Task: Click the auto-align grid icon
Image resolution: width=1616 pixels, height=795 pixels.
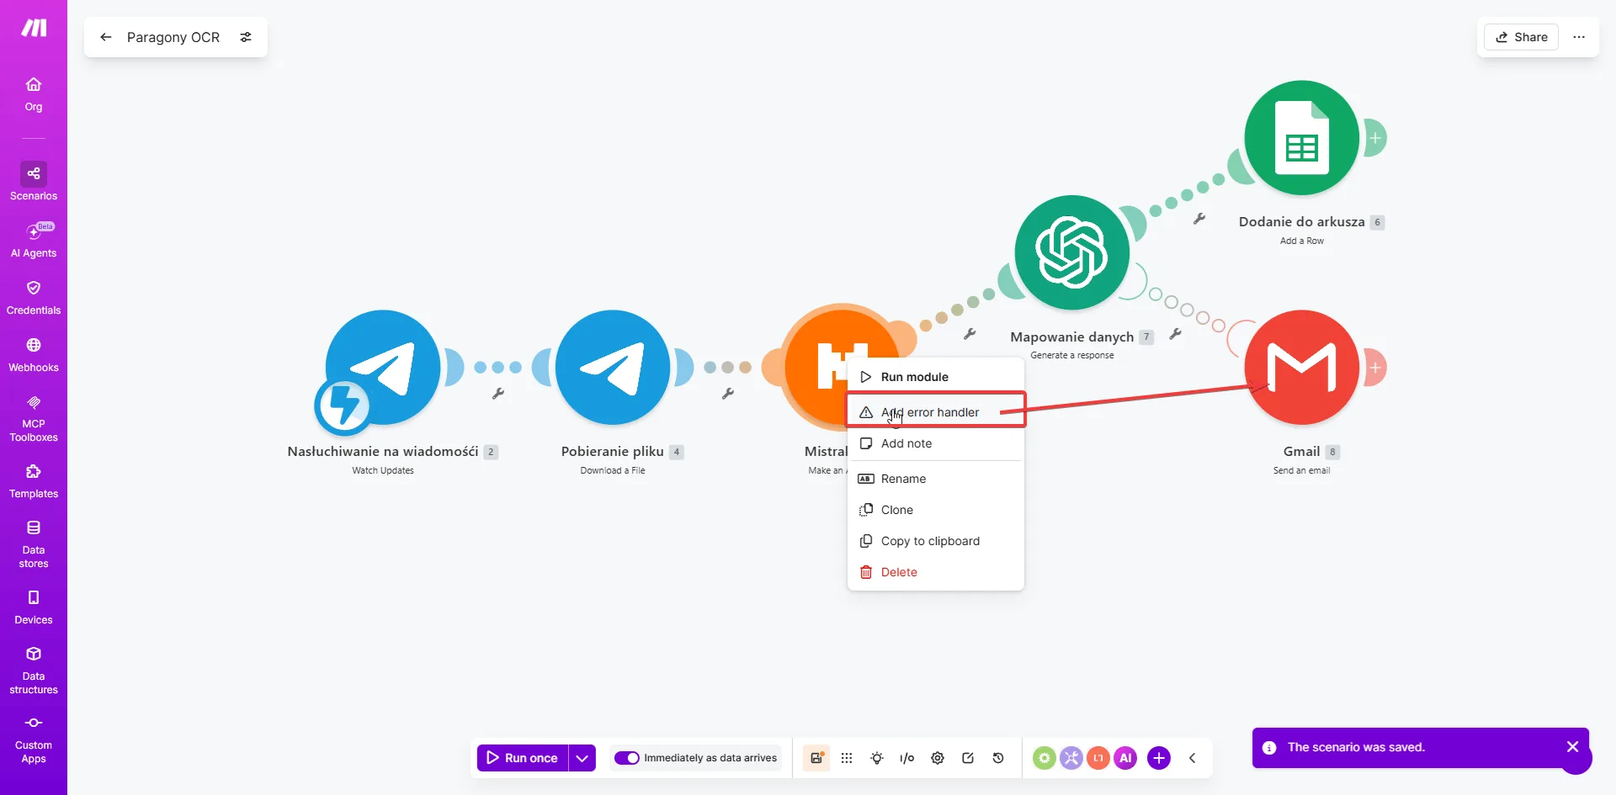Action: [847, 758]
